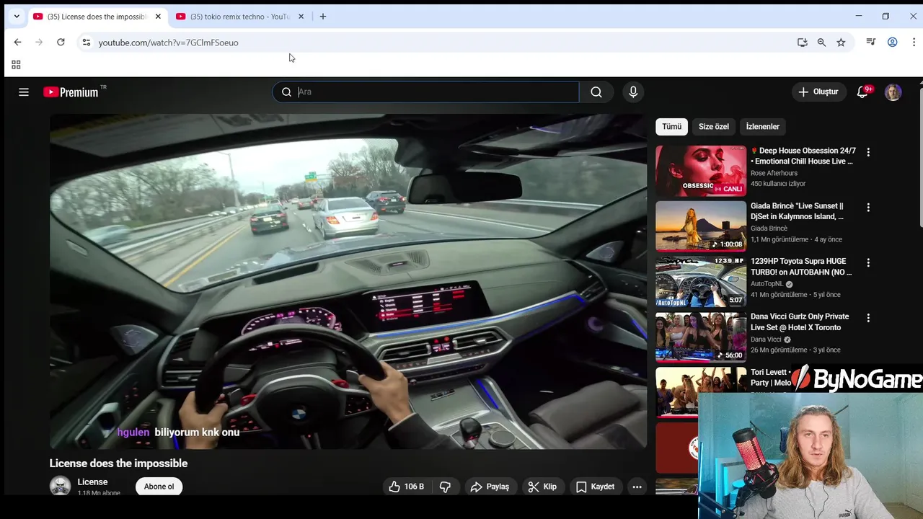Open Chrome three-dot menu
The width and height of the screenshot is (923, 519).
coord(914,43)
